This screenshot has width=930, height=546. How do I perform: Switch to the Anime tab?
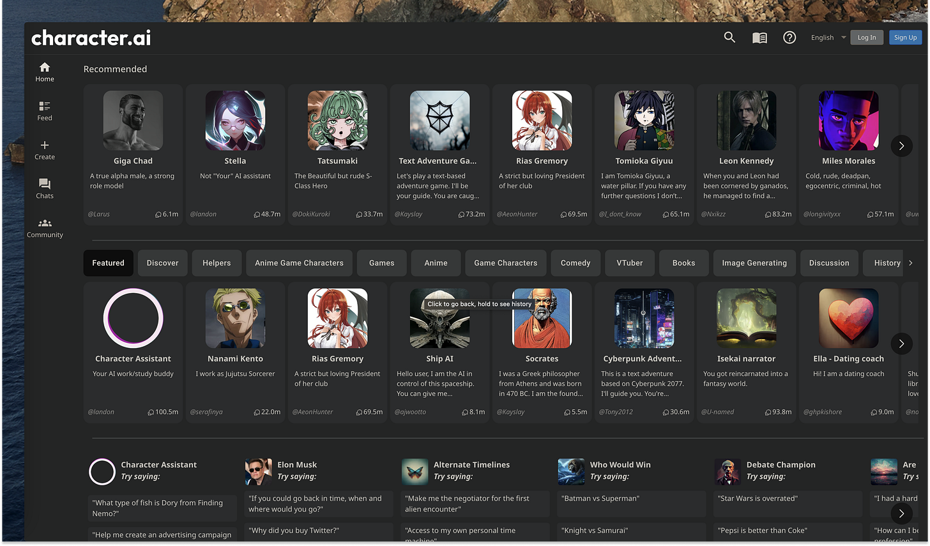436,263
